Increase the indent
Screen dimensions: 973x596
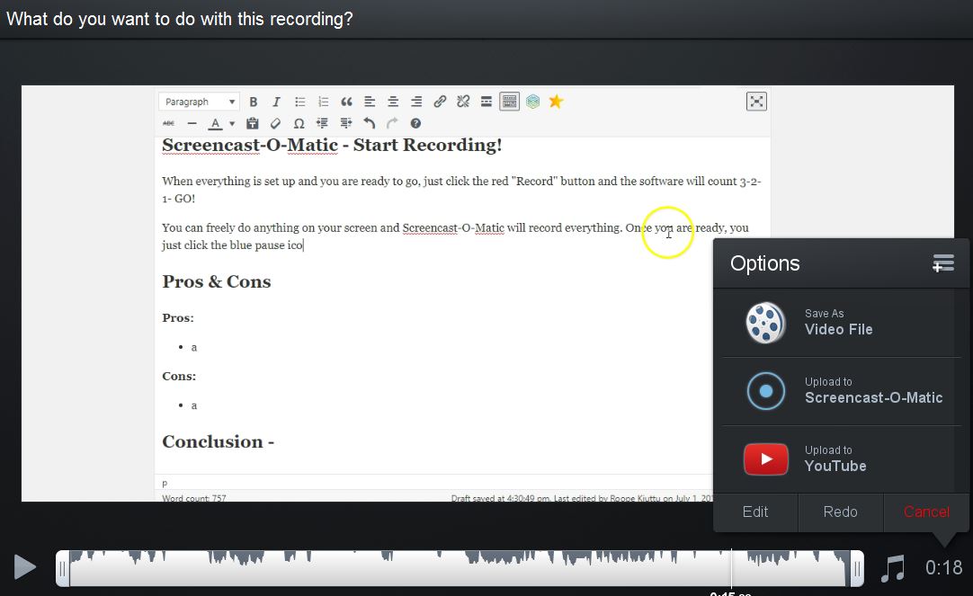coord(345,123)
